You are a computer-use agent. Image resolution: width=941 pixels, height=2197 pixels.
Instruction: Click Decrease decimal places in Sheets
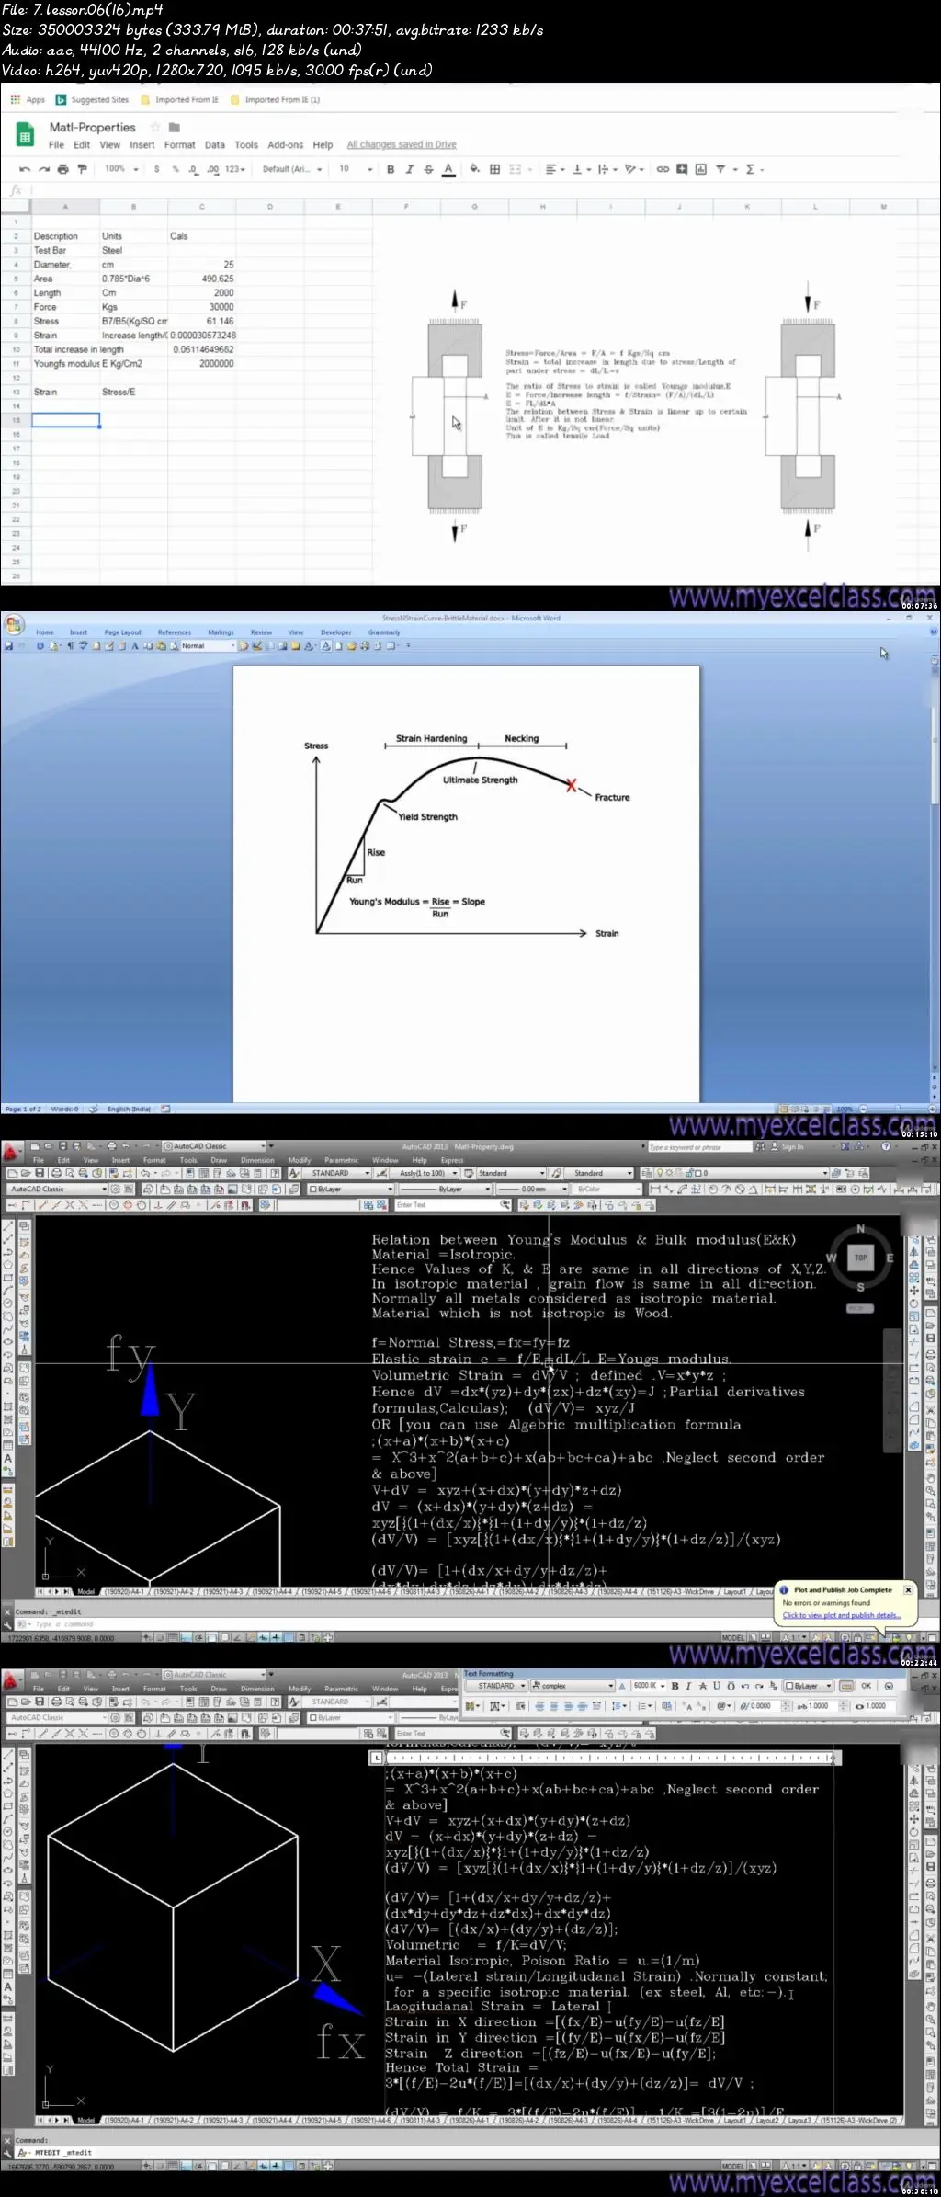pyautogui.click(x=193, y=169)
